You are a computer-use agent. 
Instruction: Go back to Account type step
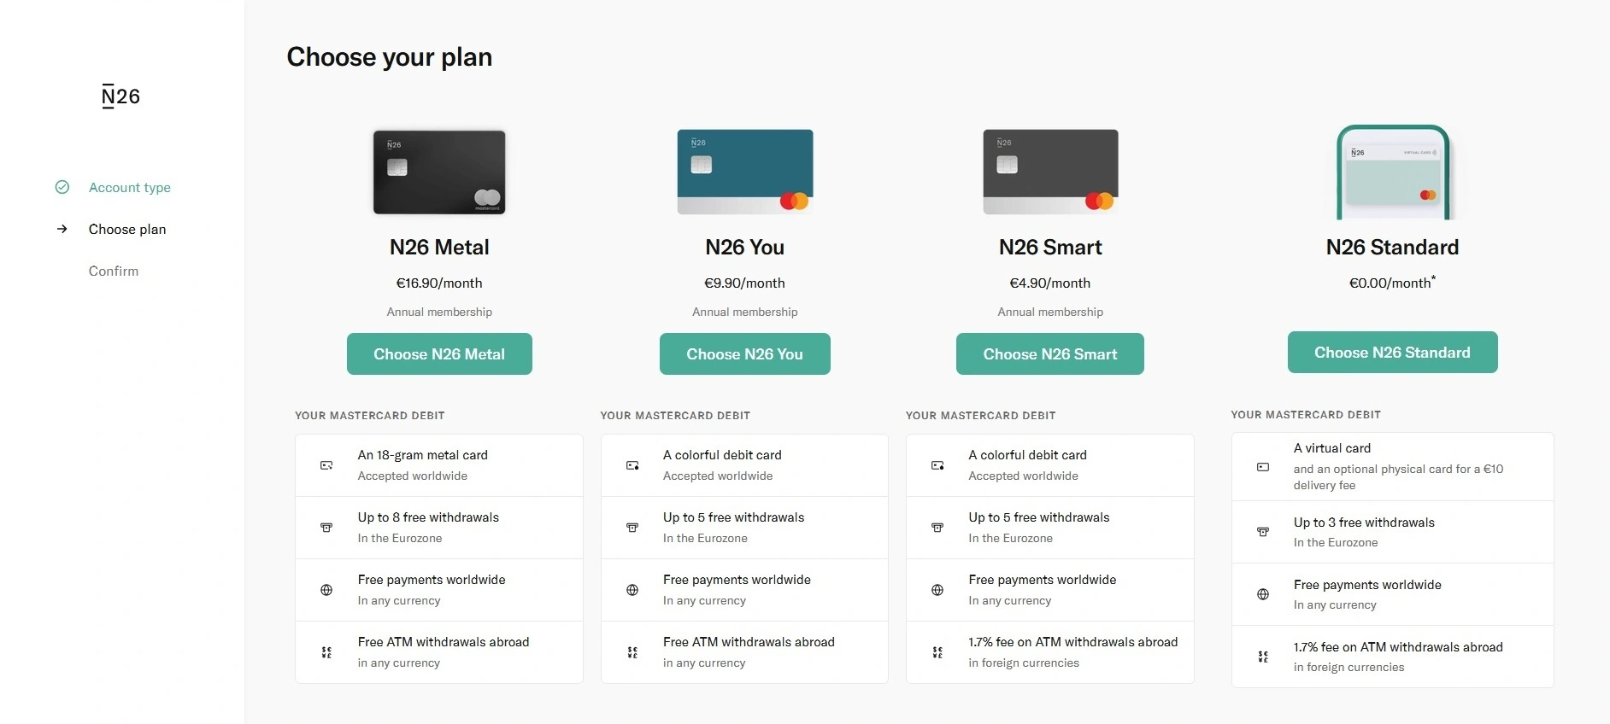(130, 188)
